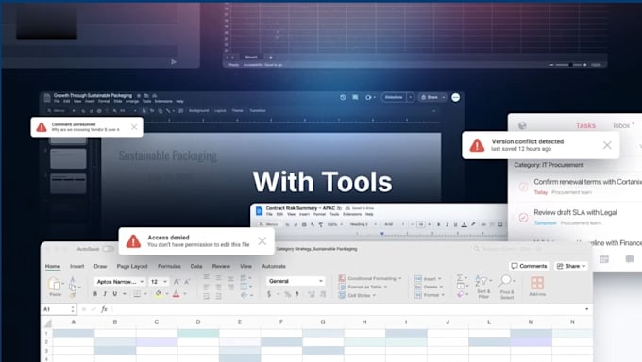This screenshot has height=362, width=642.
Task: Switch to the Excel Home tab
Action: click(x=53, y=266)
